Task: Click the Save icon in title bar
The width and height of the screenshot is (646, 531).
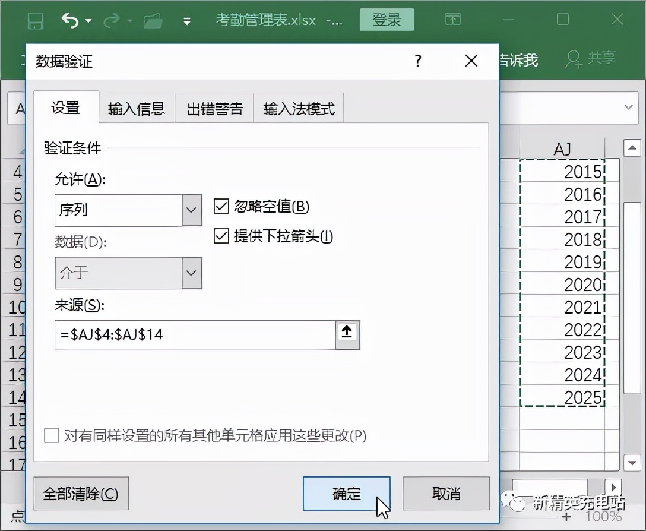Action: pos(36,20)
